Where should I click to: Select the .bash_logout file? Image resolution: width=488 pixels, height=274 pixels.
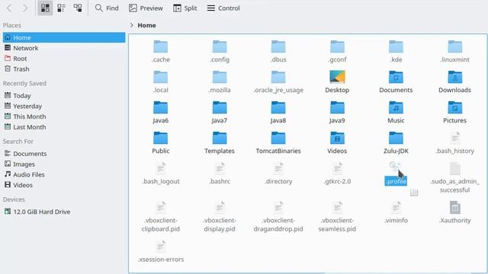click(161, 174)
